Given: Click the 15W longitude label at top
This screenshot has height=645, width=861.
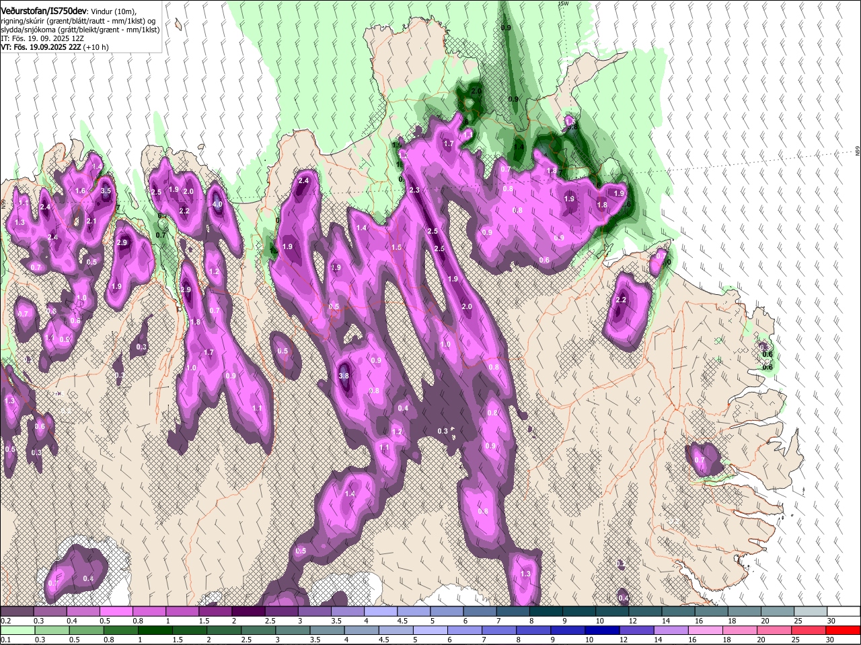Looking at the screenshot, I should [x=563, y=3].
